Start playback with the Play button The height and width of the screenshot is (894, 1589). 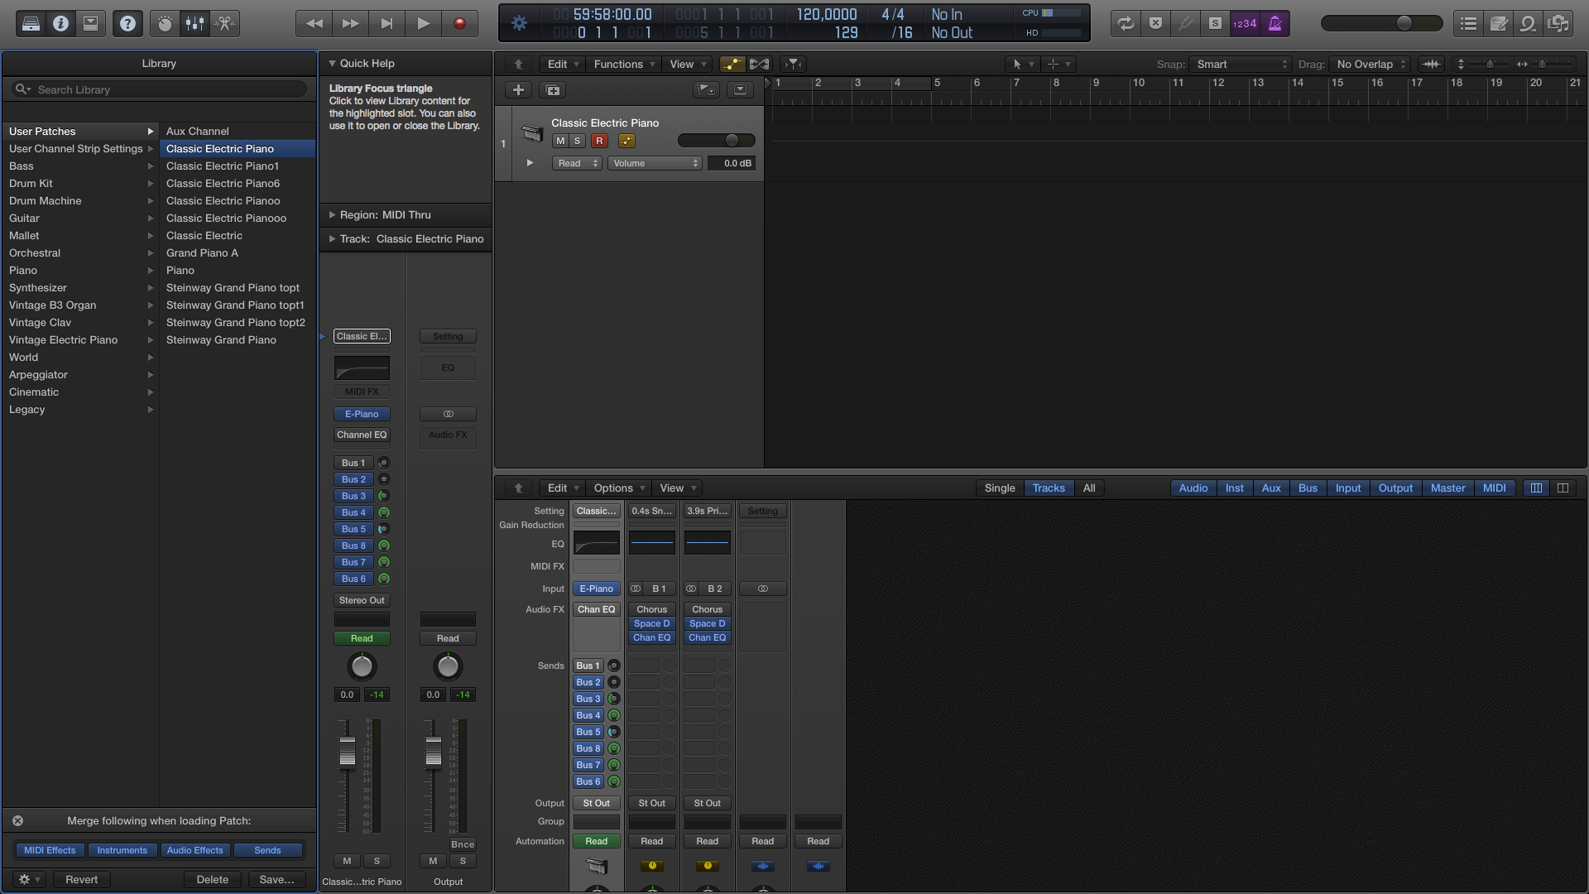tap(423, 24)
